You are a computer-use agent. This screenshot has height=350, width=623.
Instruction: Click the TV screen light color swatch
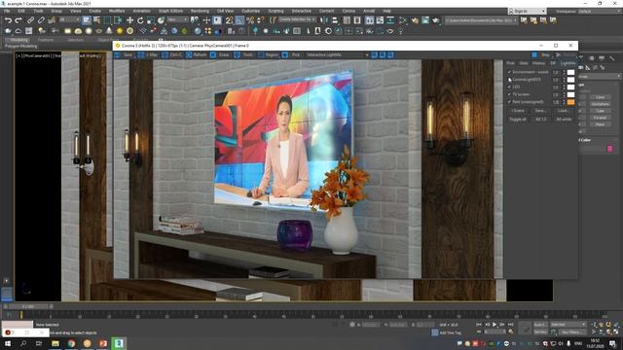(570, 94)
